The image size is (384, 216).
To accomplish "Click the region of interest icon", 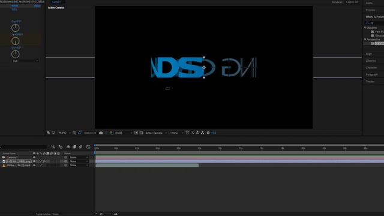I will pos(136,133).
